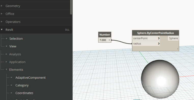Click the Sphere output port
The image size is (194, 100).
[x=173, y=38]
